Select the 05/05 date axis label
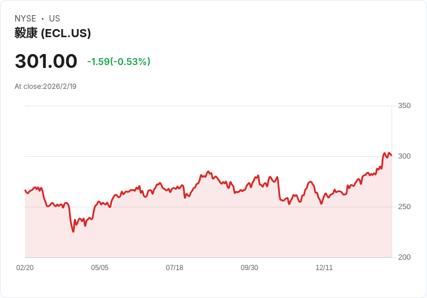 100,268
